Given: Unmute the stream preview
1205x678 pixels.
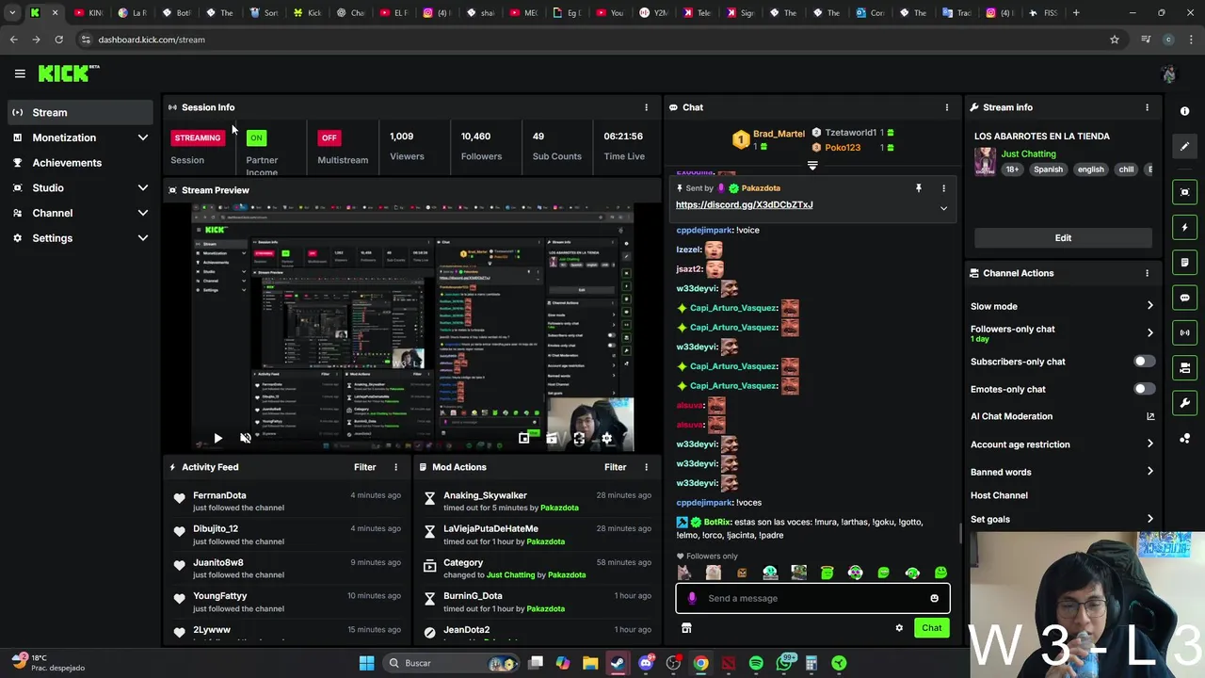Looking at the screenshot, I should 246,438.
